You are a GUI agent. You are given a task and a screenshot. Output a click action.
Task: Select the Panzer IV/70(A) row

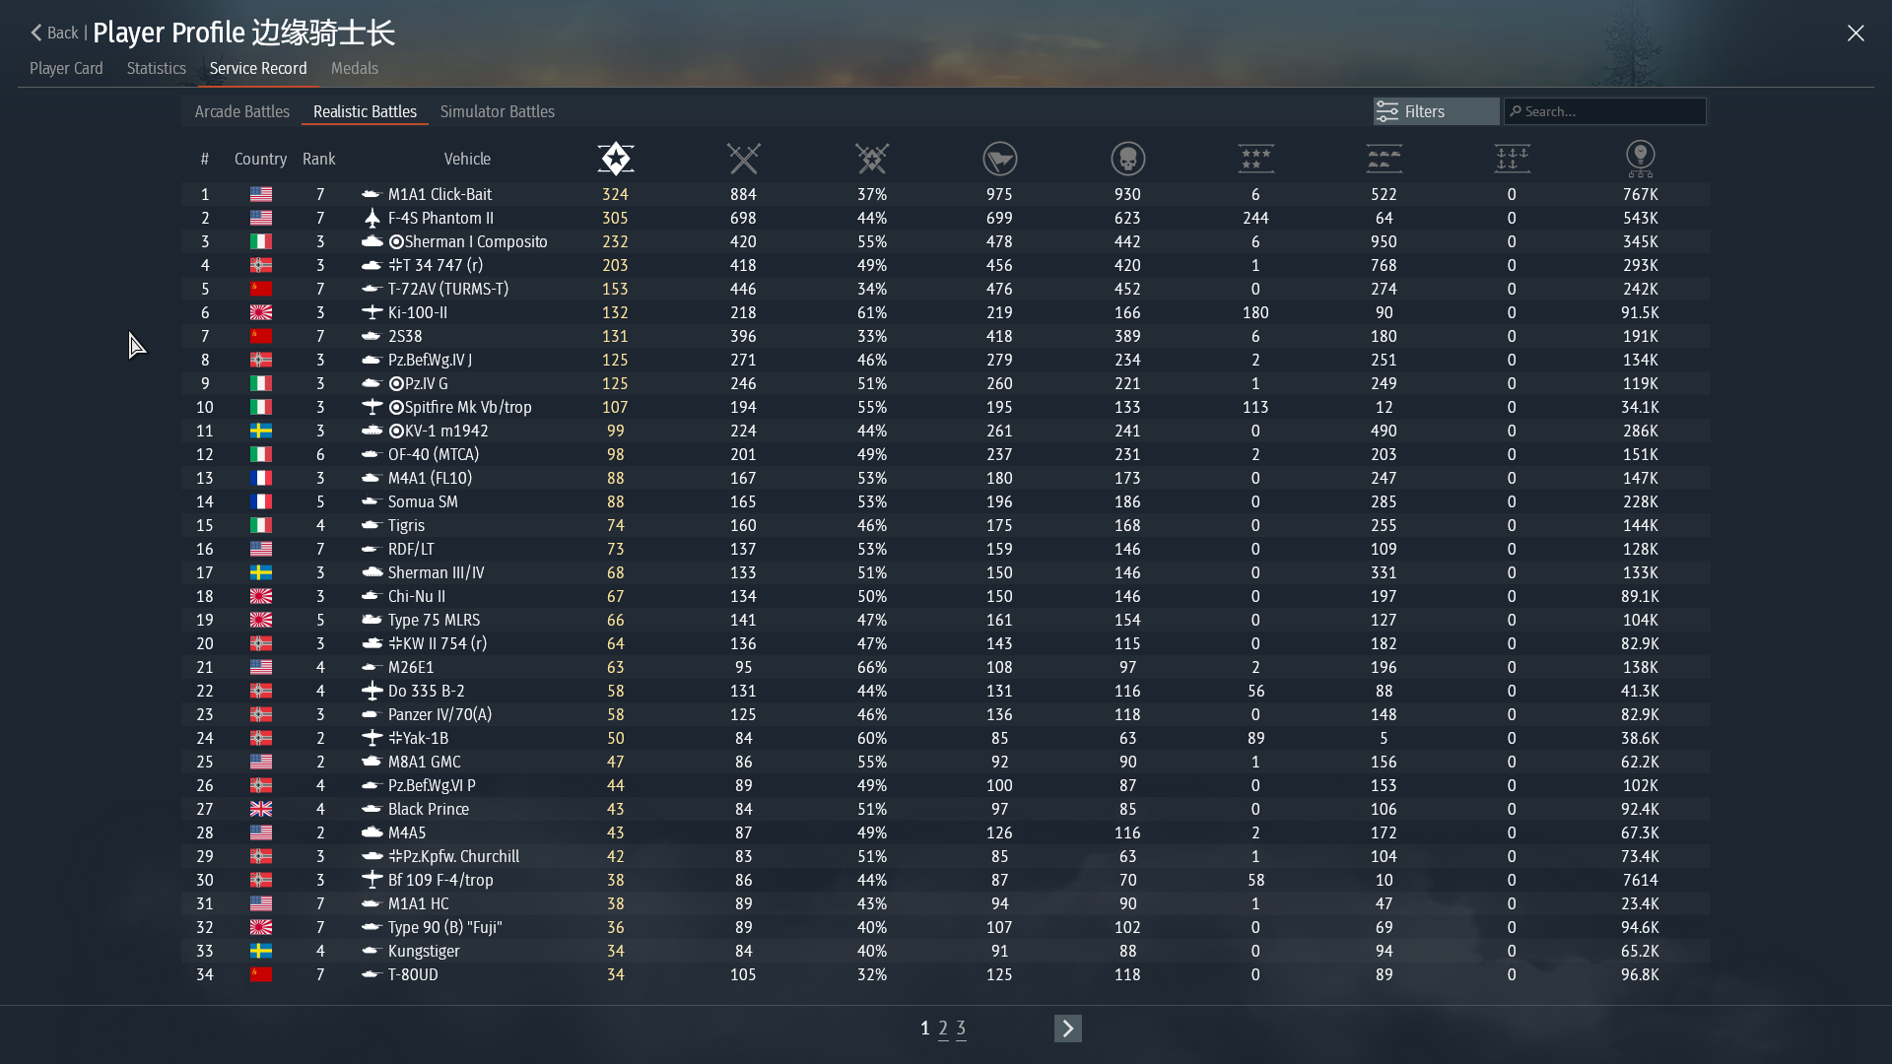(x=946, y=714)
